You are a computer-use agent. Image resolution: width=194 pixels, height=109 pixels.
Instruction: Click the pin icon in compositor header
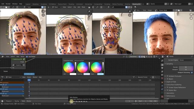pos(124,57)
